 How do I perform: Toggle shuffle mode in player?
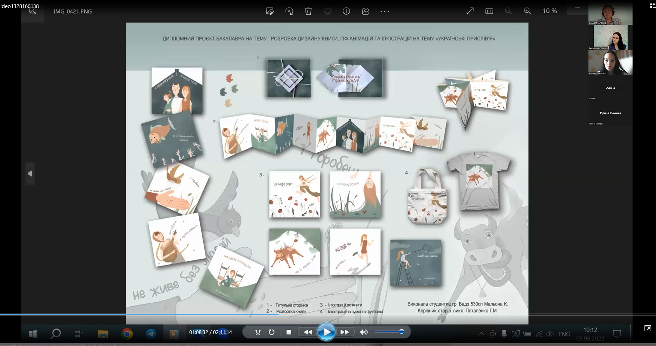point(258,332)
